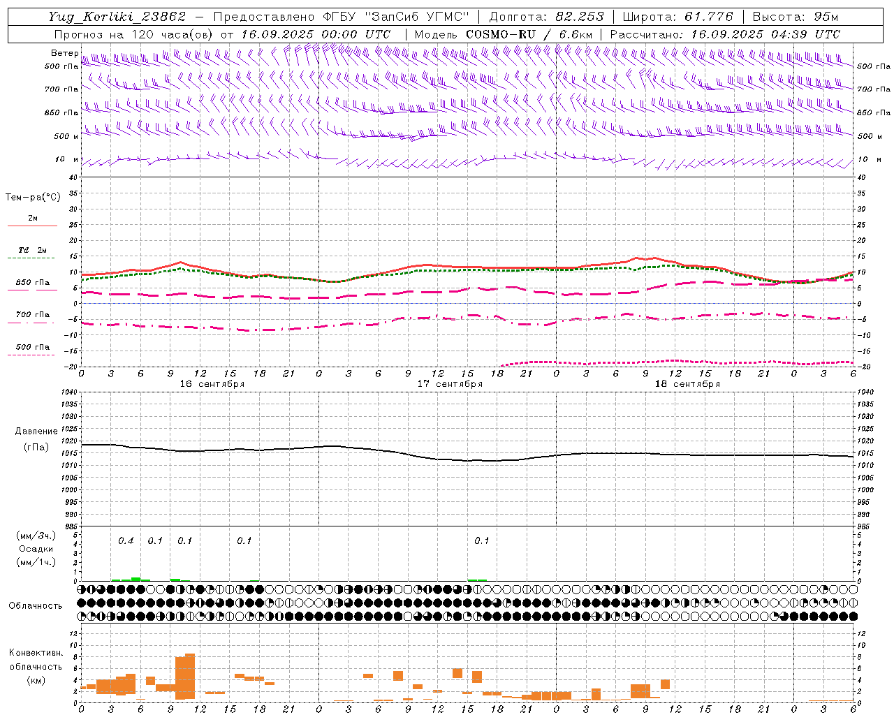Viewport: 894px width, 715px height.
Task: Click the Ветер panel label
Action: pos(65,53)
